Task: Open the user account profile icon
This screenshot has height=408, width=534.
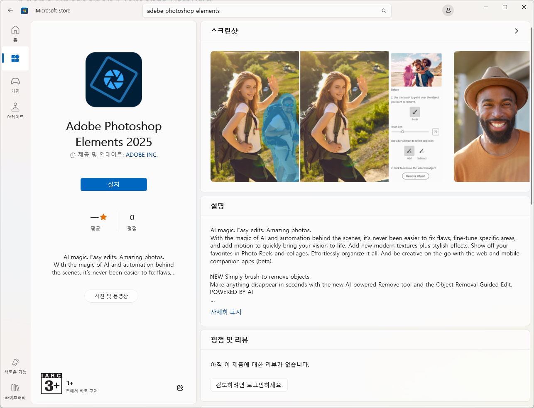Action: coord(448,11)
